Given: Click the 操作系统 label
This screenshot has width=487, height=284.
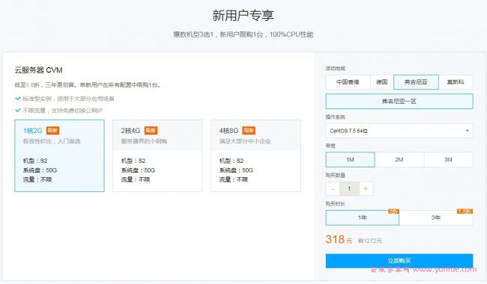Looking at the screenshot, I should coord(336,117).
